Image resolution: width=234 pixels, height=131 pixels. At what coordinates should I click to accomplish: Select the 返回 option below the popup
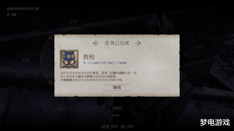coord(73,98)
